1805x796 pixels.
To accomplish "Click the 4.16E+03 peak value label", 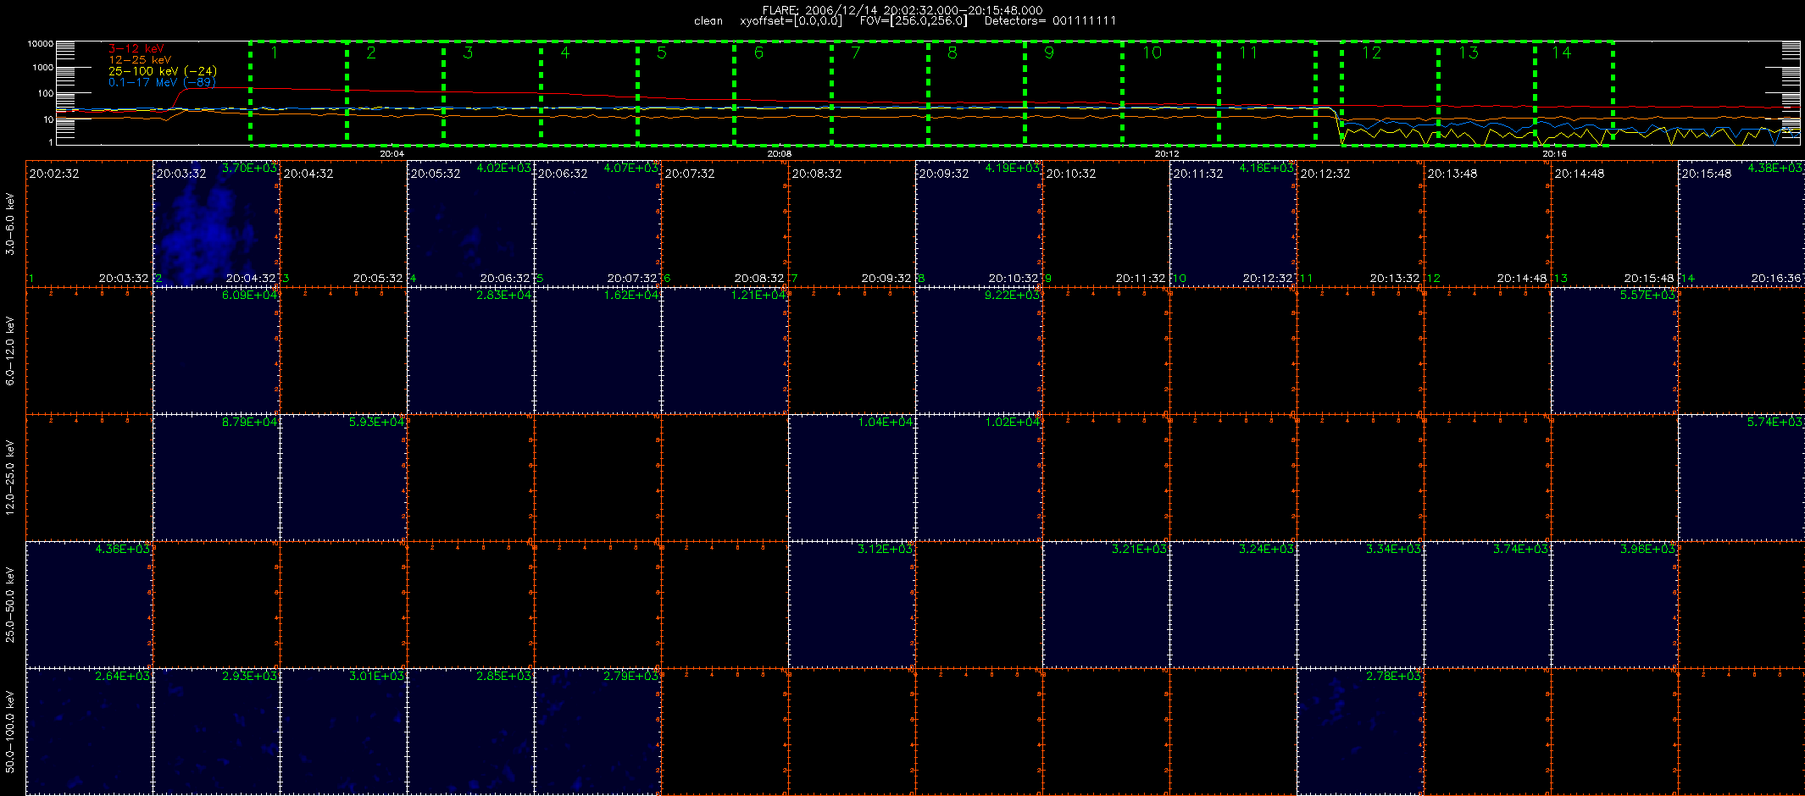I will [x=1266, y=169].
